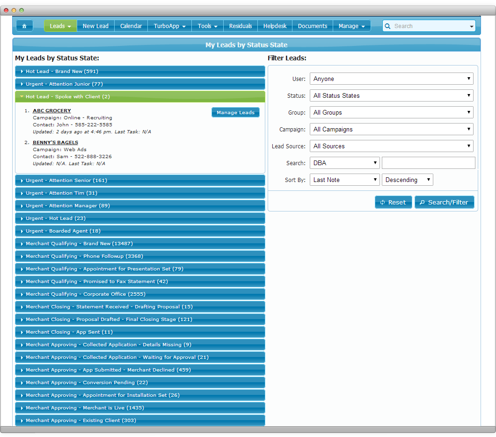Open the Descending sort order dropdown
496x437 pixels.
[407, 180]
